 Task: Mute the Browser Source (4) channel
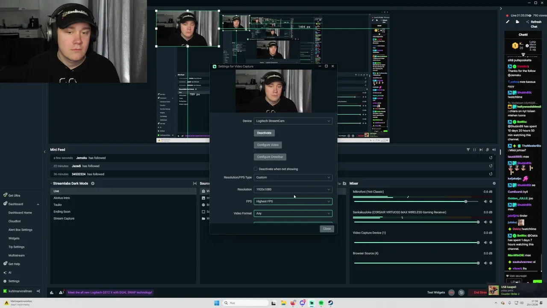pos(485,263)
